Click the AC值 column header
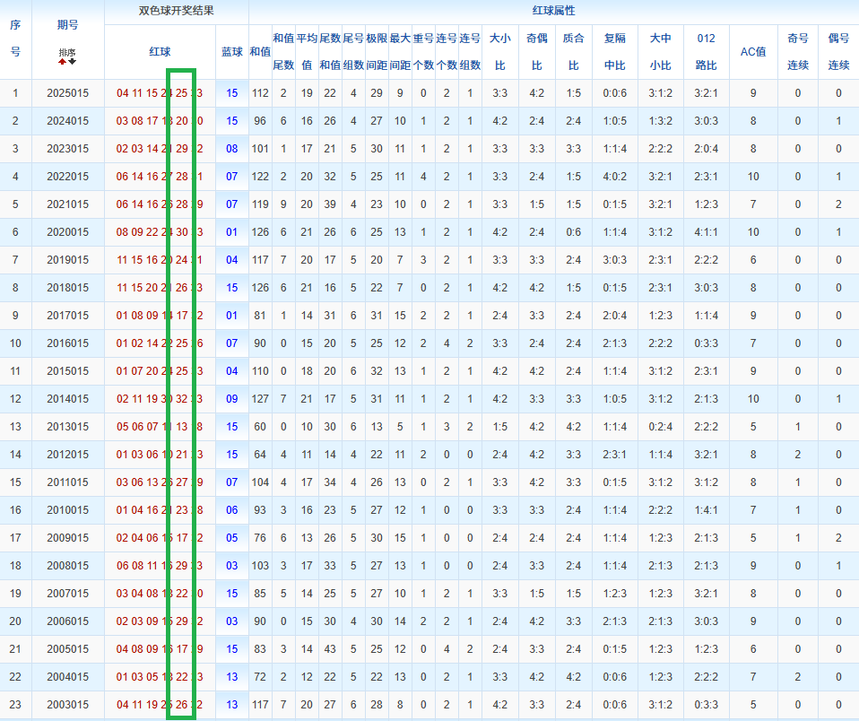859x721 pixels. 752,52
